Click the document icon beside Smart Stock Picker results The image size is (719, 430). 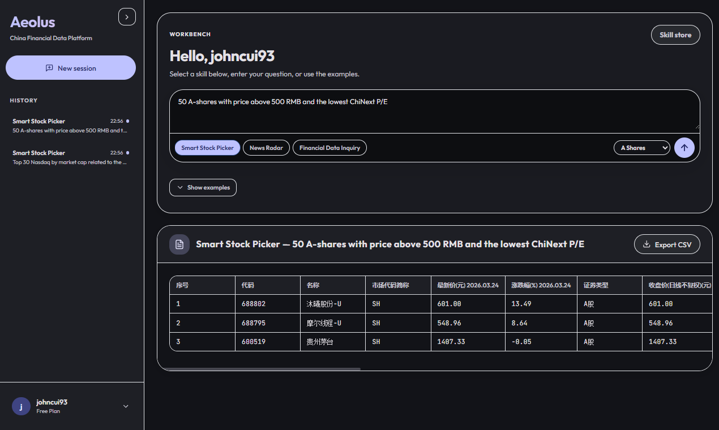point(179,244)
